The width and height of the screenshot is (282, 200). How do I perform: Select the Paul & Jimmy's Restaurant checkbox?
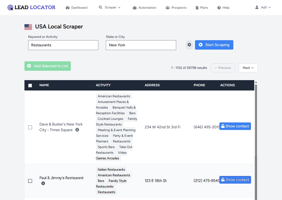(30, 181)
